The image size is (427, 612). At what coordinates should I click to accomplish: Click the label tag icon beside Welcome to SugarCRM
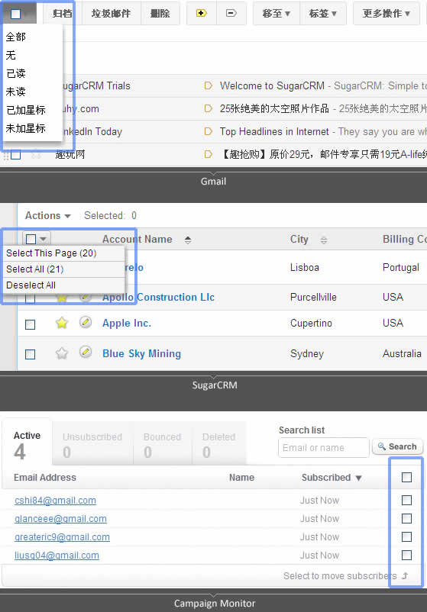coord(209,85)
